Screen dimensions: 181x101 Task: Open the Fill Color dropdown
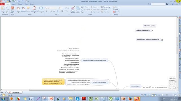(85, 7)
